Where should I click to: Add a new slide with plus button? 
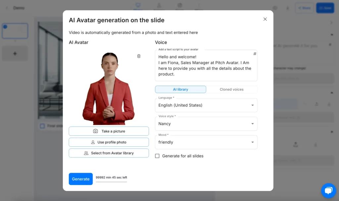coord(15,54)
